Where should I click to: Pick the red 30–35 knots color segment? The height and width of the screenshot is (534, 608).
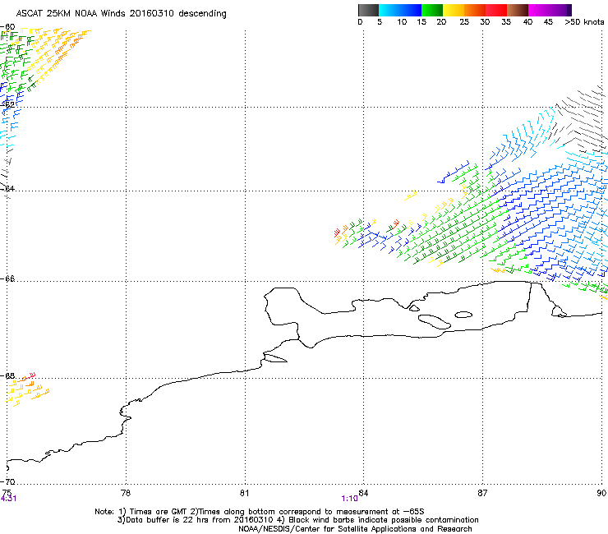tap(496, 10)
